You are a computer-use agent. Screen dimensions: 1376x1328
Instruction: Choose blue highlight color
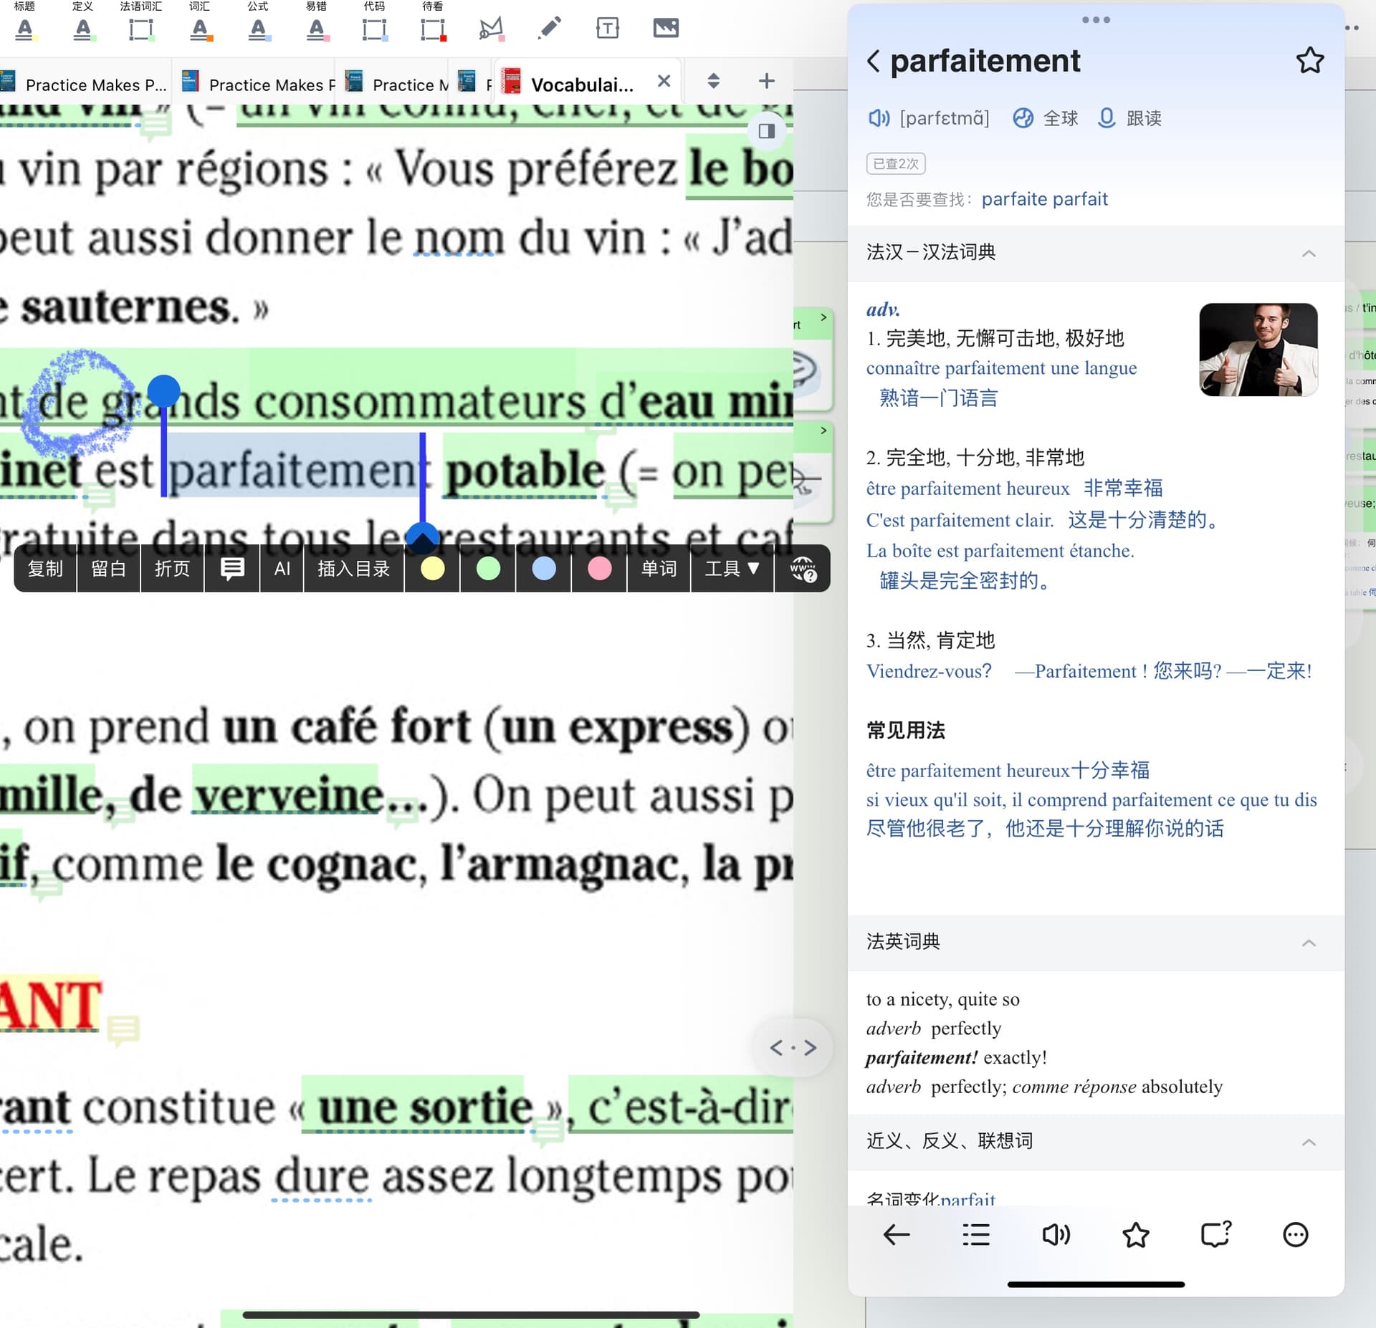[x=544, y=569]
